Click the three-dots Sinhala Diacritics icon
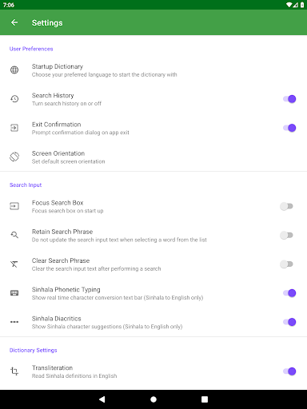Screen dimensions: 307x409 click(x=14, y=322)
